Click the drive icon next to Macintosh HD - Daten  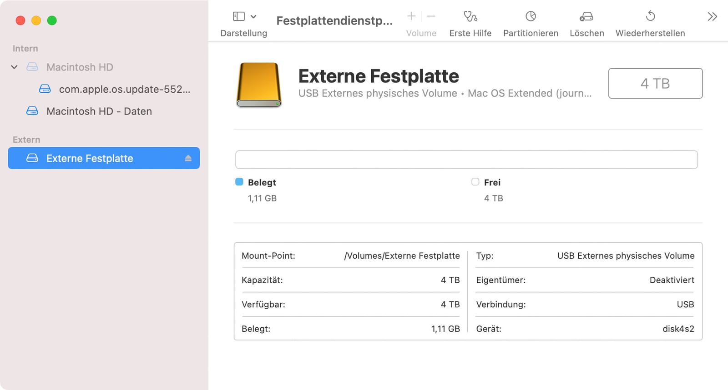[32, 111]
